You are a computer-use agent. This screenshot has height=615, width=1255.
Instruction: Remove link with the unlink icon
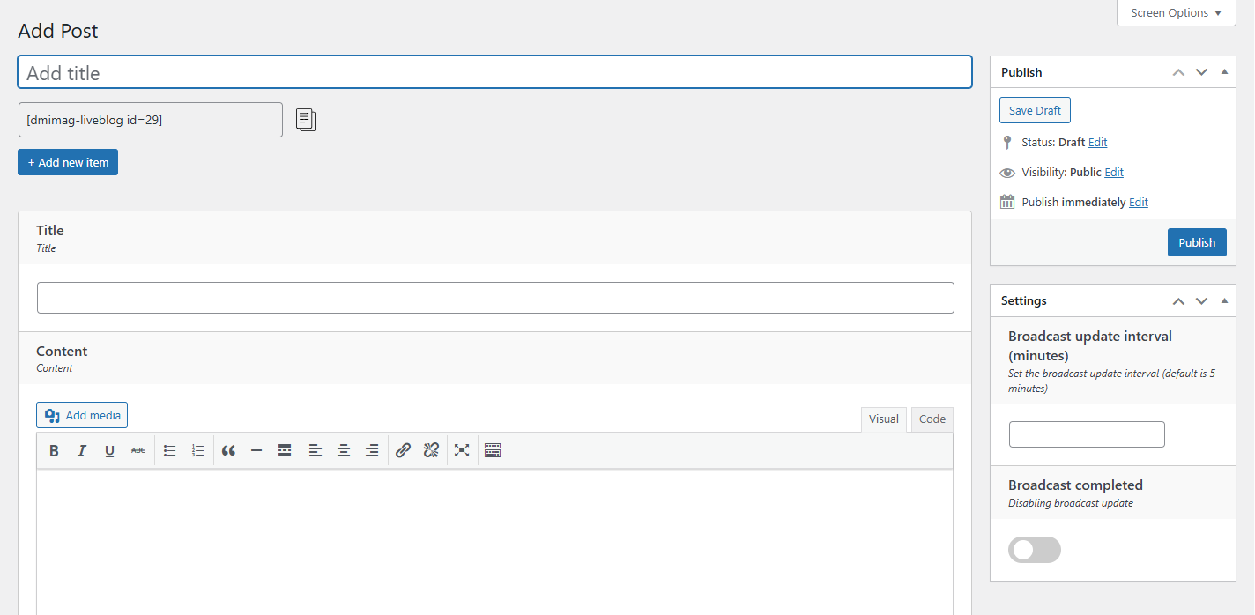pyautogui.click(x=431, y=450)
